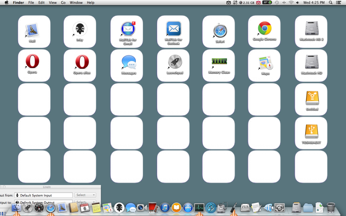Open System Preferences gear in Dock
Image resolution: width=346 pixels, height=216 pixels.
point(279,208)
